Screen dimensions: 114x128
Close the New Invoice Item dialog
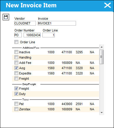click(x=108, y=5)
